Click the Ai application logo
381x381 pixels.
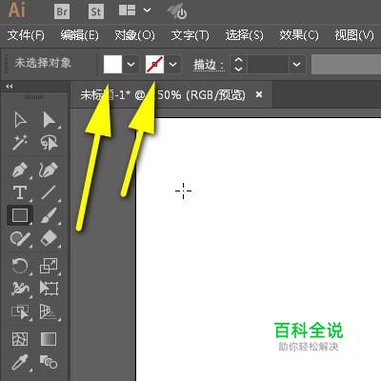(x=17, y=10)
